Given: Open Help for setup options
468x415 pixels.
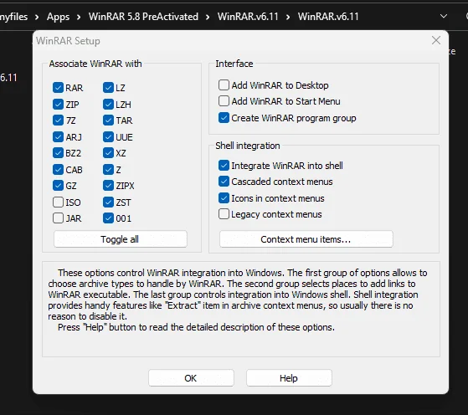Looking at the screenshot, I should (x=289, y=378).
